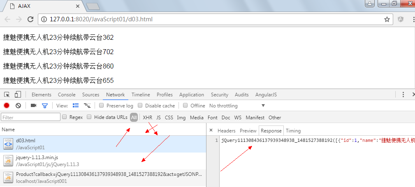Activate the inspect element picker icon
The image size is (415, 187).
[7, 94]
